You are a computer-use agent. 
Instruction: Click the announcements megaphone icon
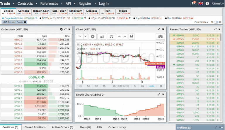(193, 3)
